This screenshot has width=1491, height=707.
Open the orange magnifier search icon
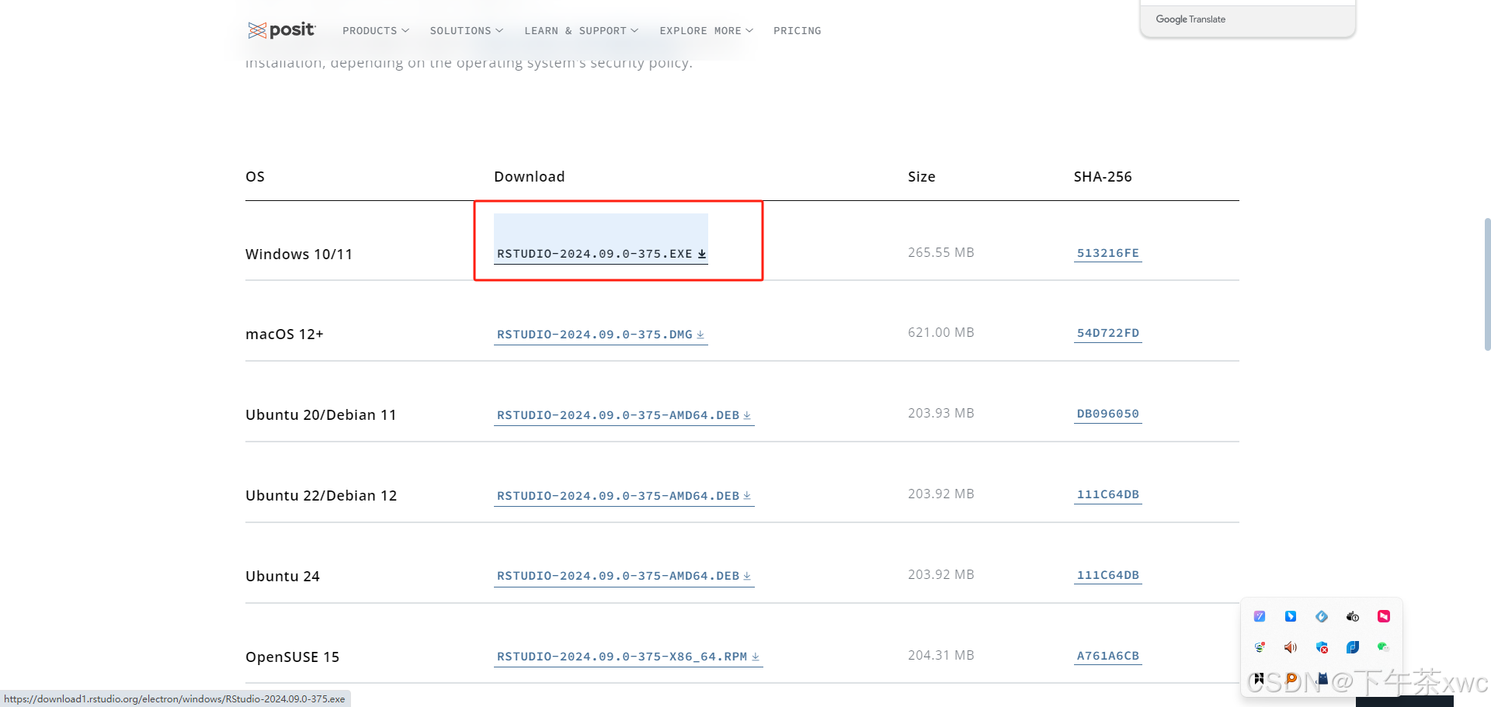point(1290,678)
